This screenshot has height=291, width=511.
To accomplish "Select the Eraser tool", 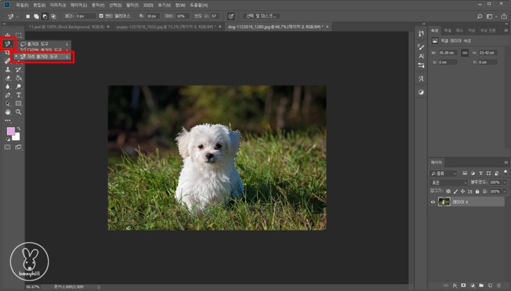I will [x=8, y=78].
